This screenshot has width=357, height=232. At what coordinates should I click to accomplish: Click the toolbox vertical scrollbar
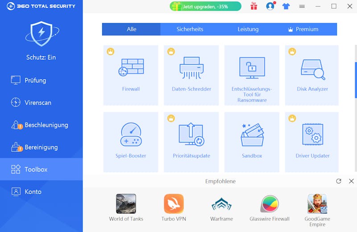pos(356,80)
